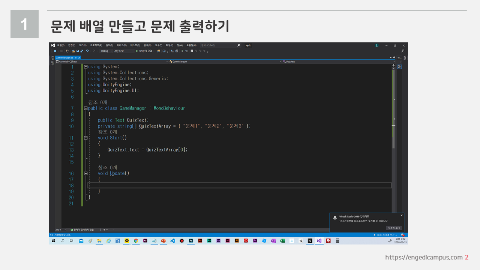Click the 참조 0개 CodeLens above GameManager class
The height and width of the screenshot is (270, 480).
[x=97, y=102]
